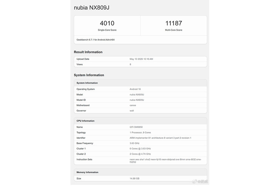Click the Model ID row label
Viewport: 280px width, 186px height.
tap(81, 100)
